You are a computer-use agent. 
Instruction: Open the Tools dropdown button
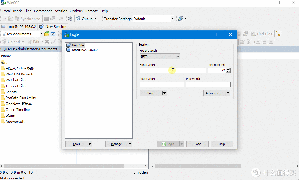pos(79,144)
